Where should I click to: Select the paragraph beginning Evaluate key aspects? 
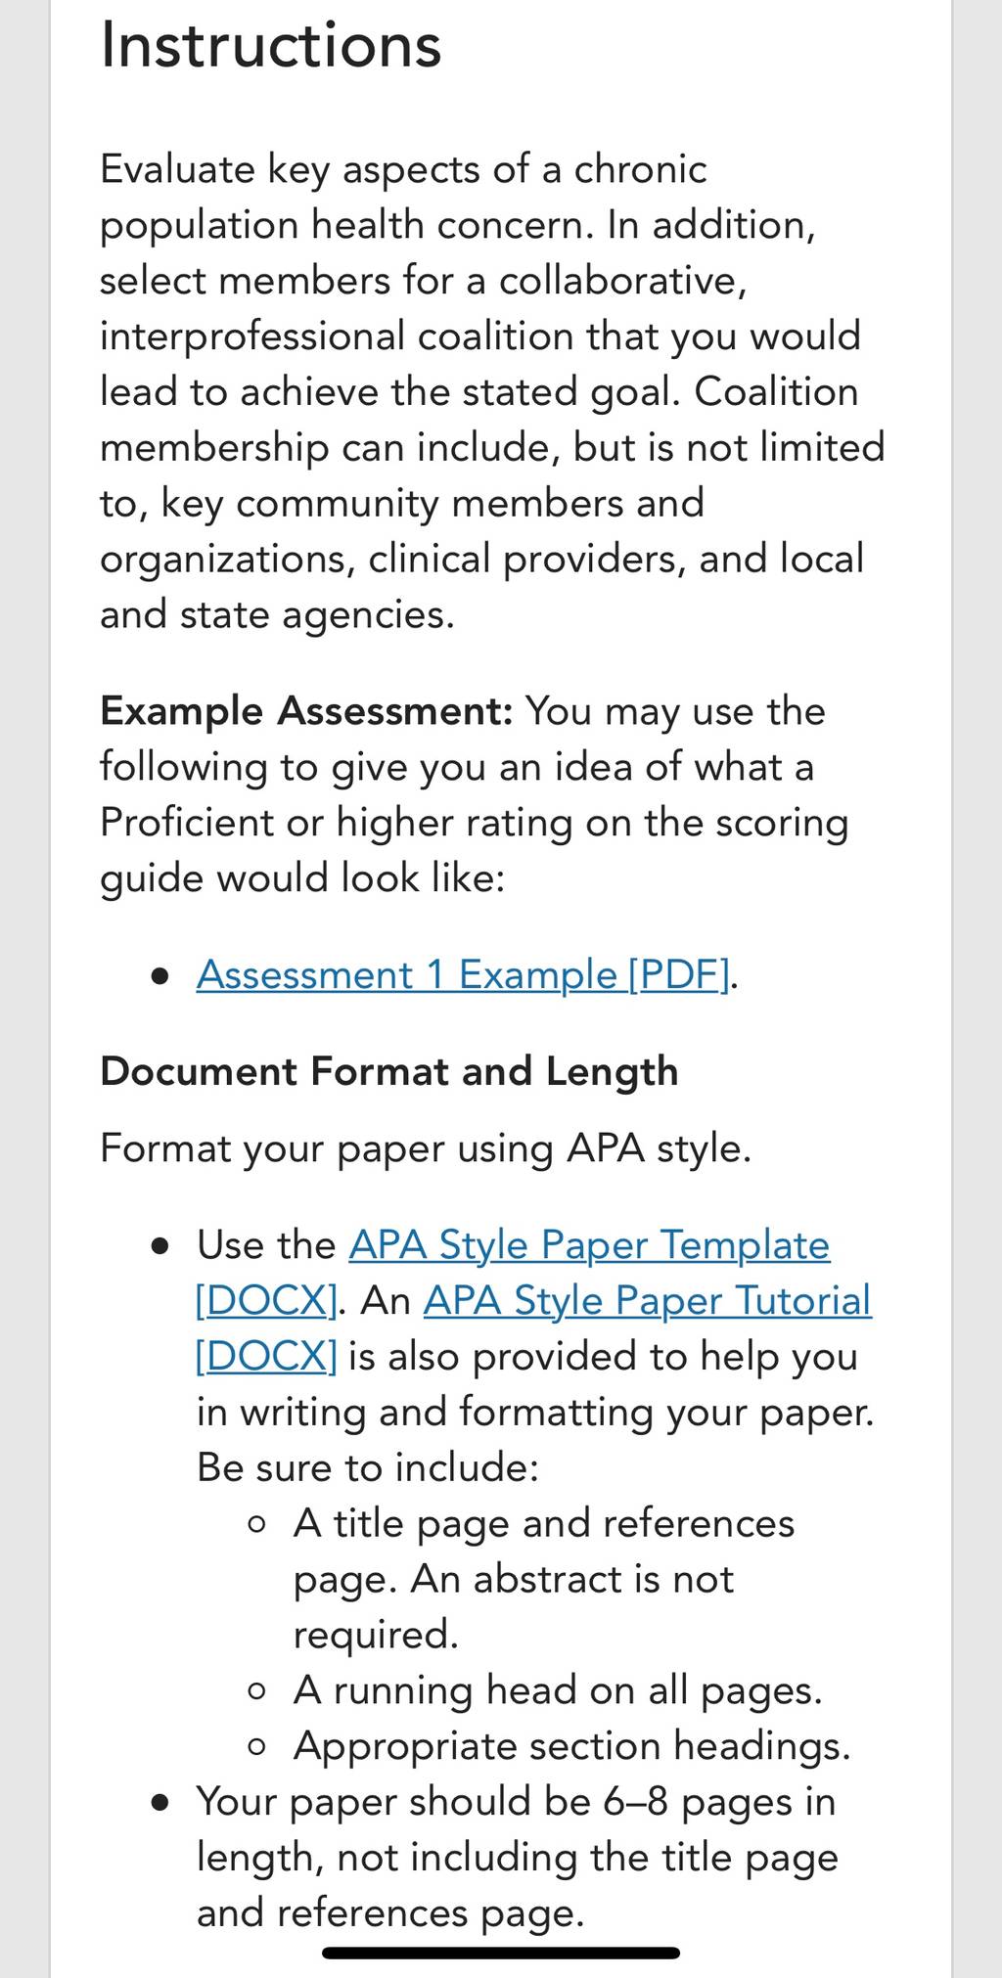click(x=492, y=391)
